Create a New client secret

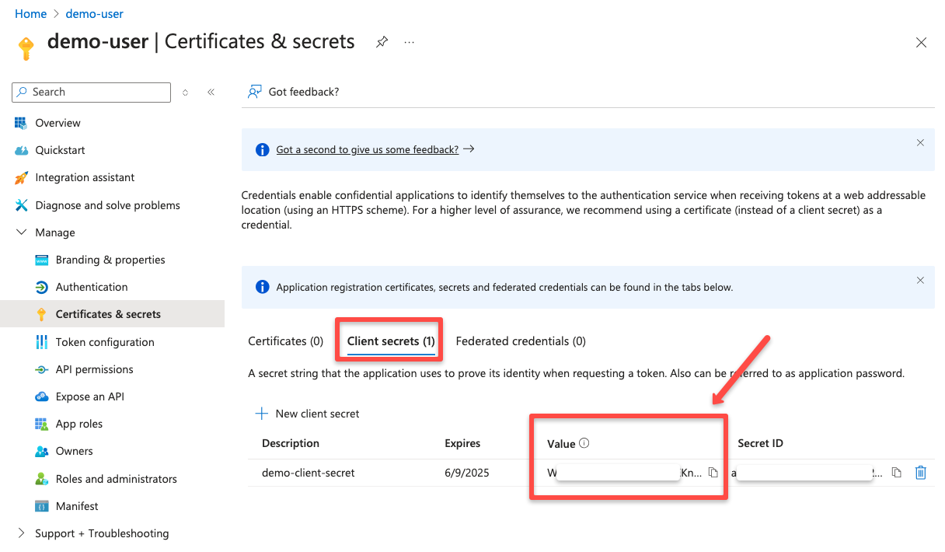(306, 413)
